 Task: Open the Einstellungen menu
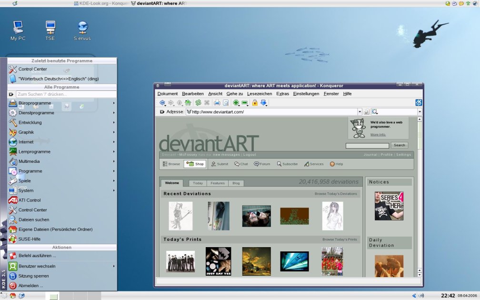[x=306, y=94]
